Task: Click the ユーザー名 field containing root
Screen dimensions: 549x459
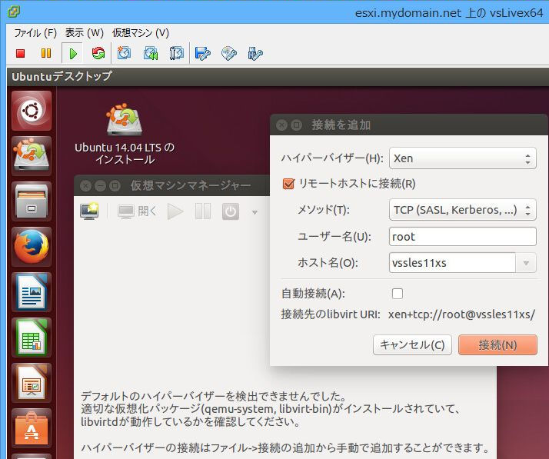Action: pyautogui.click(x=463, y=237)
